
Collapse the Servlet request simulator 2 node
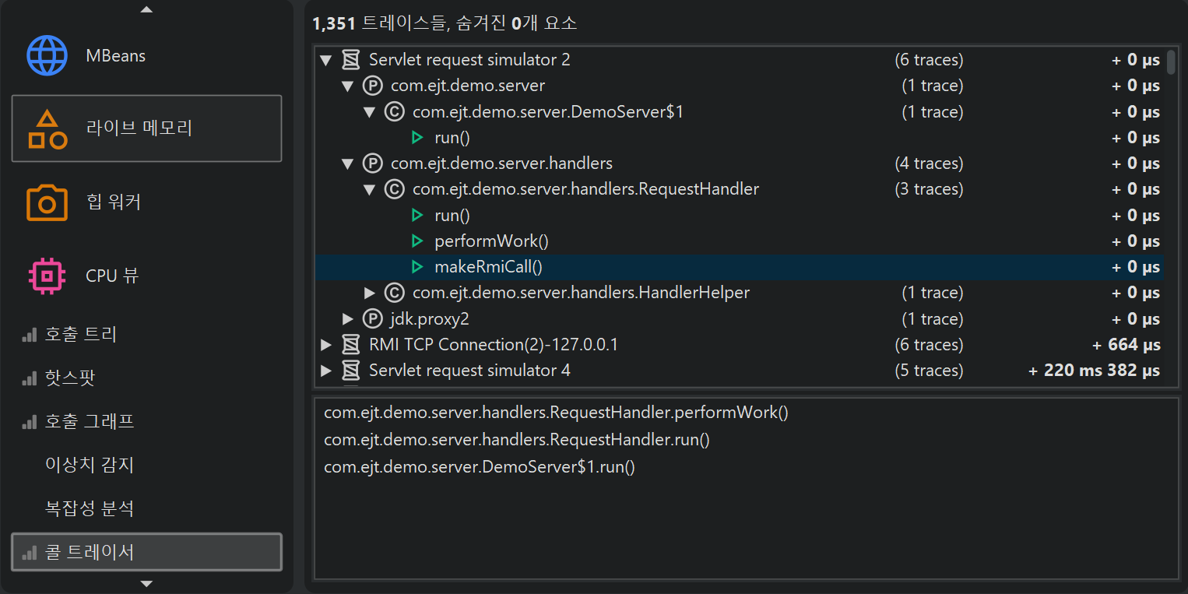pos(326,60)
